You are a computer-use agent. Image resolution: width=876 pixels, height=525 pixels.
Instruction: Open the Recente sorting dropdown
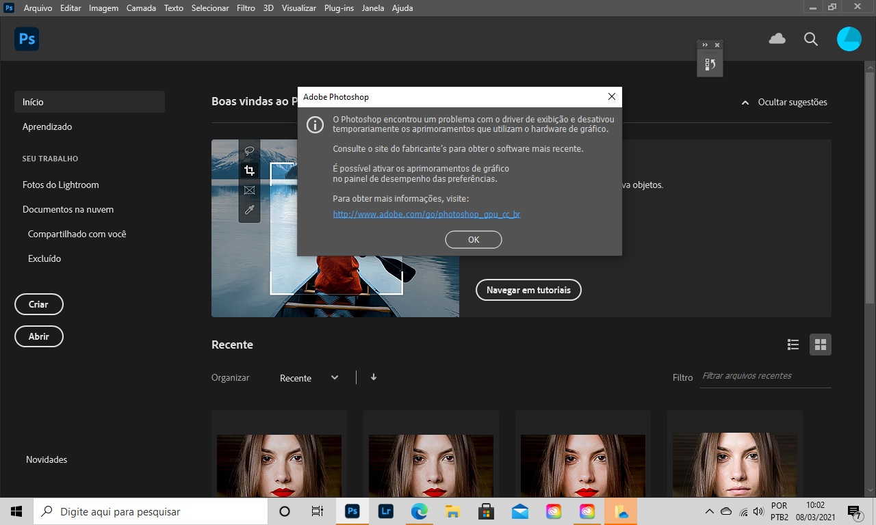click(x=308, y=377)
